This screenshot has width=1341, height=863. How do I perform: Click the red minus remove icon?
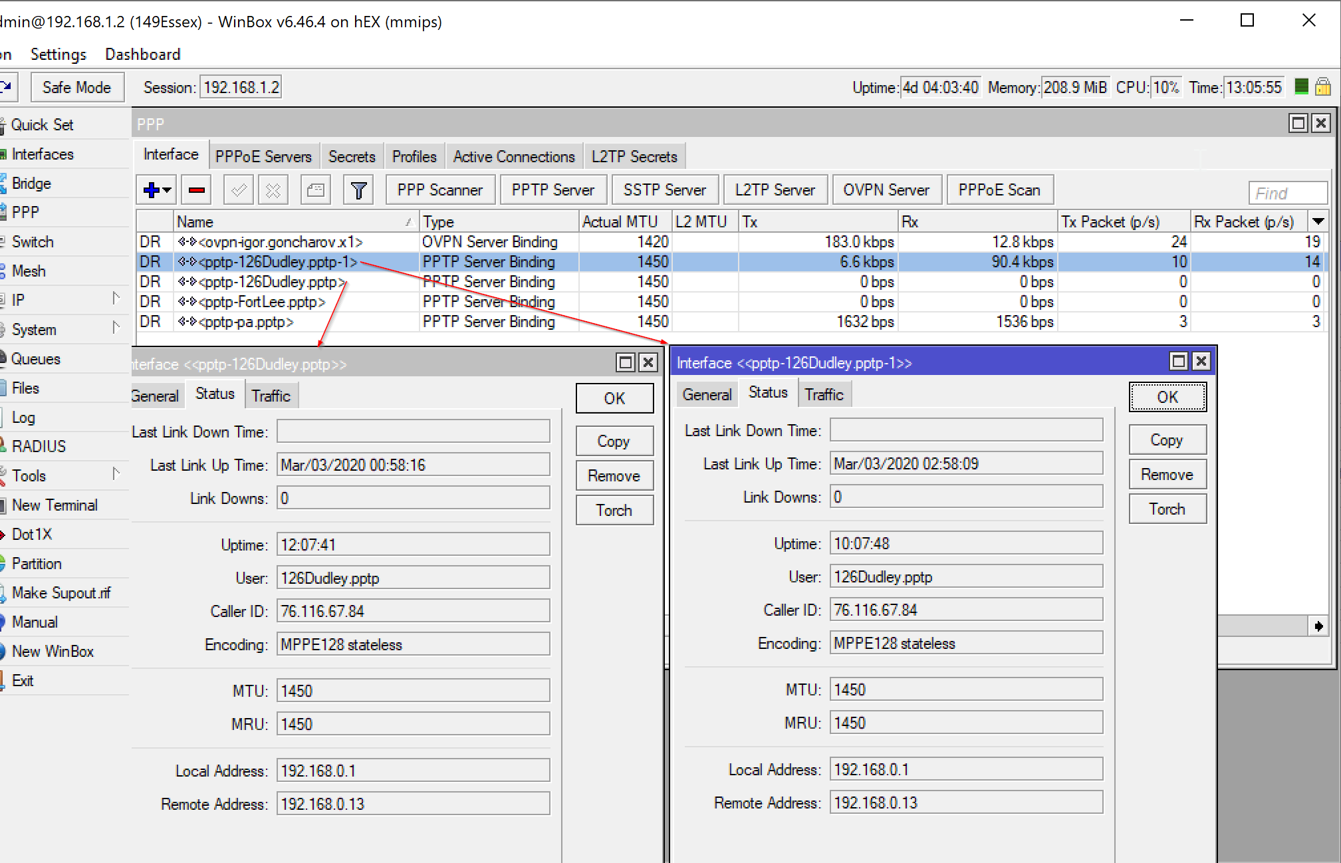coord(197,191)
